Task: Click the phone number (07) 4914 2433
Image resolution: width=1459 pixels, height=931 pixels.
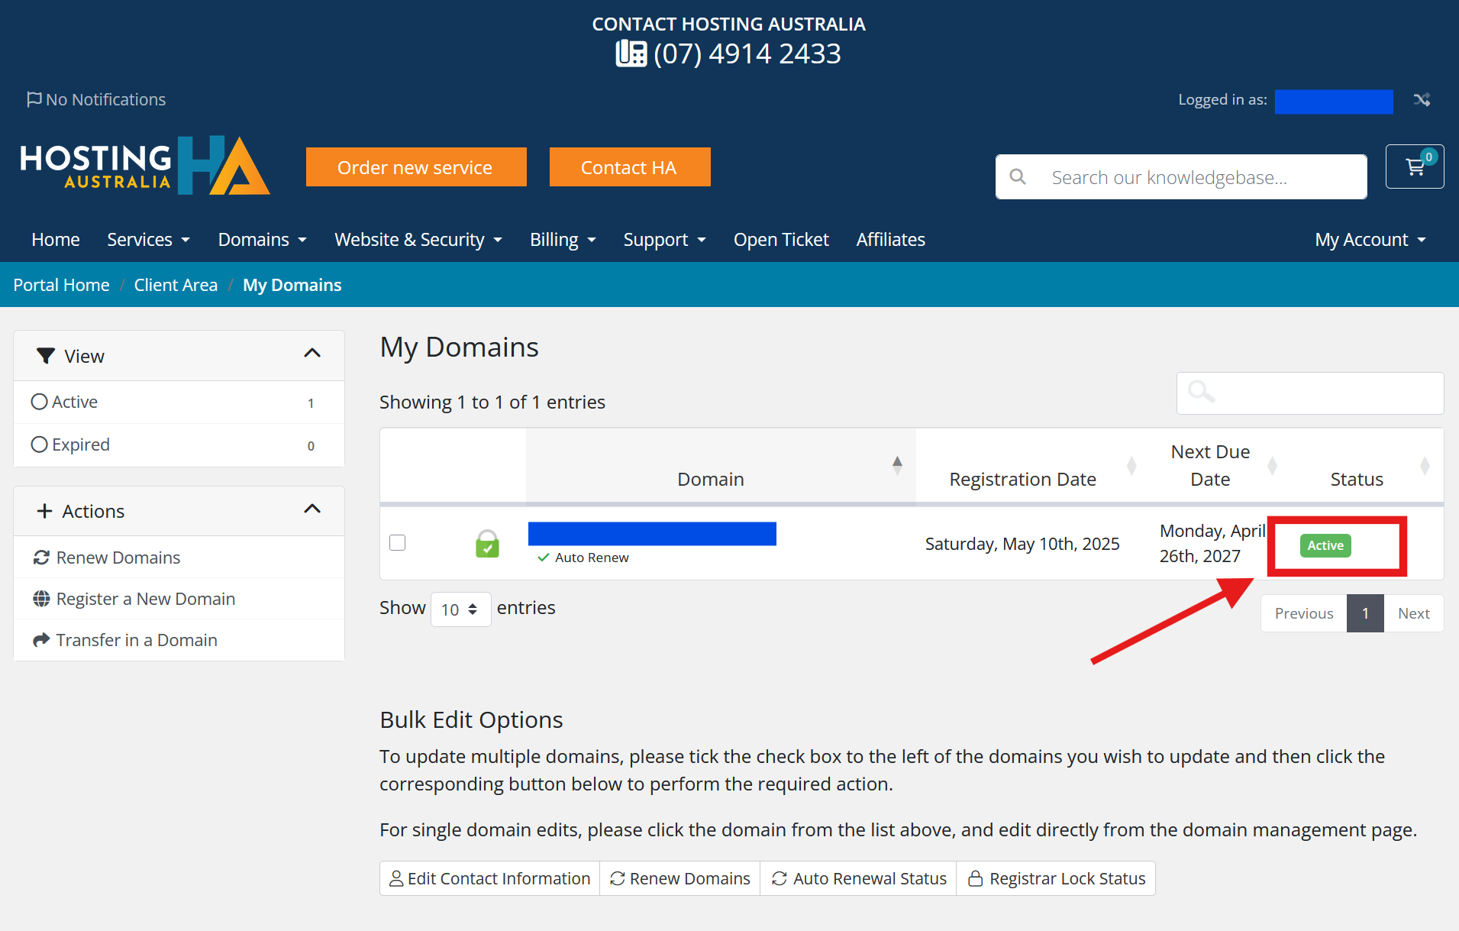Action: 747,53
